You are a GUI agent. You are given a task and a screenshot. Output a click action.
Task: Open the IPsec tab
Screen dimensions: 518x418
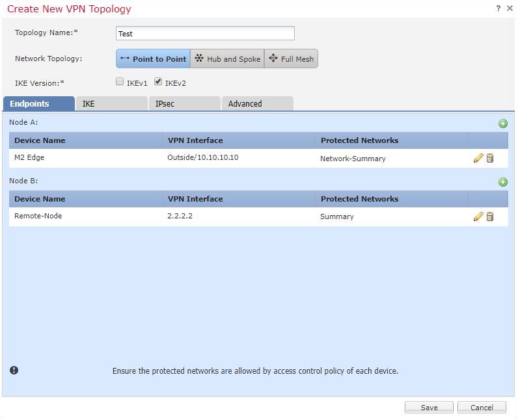(185, 103)
